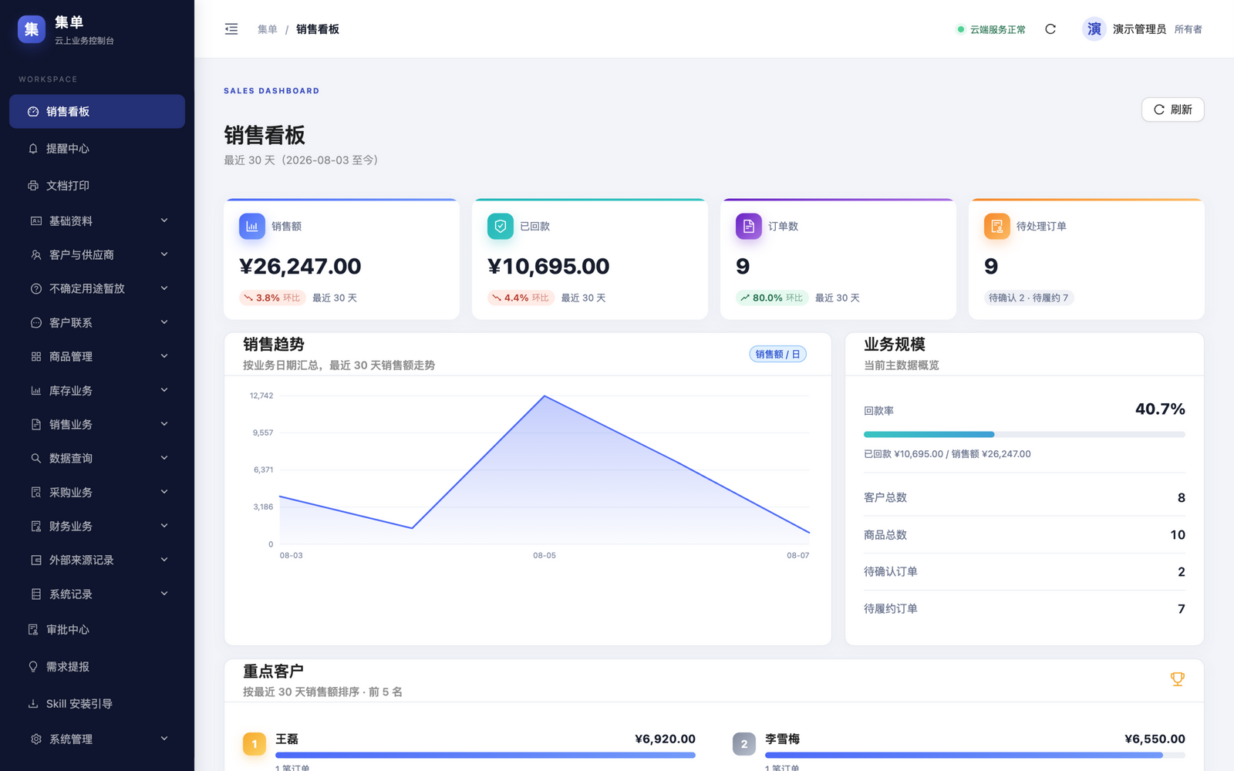Click the 外部来源记录 sidebar menu
Image resolution: width=1234 pixels, height=771 pixels.
tap(97, 561)
